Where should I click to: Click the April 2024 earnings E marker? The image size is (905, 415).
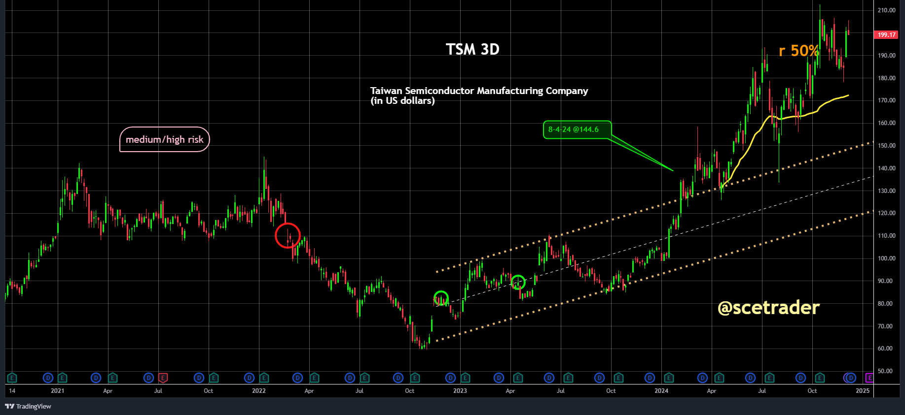[719, 378]
